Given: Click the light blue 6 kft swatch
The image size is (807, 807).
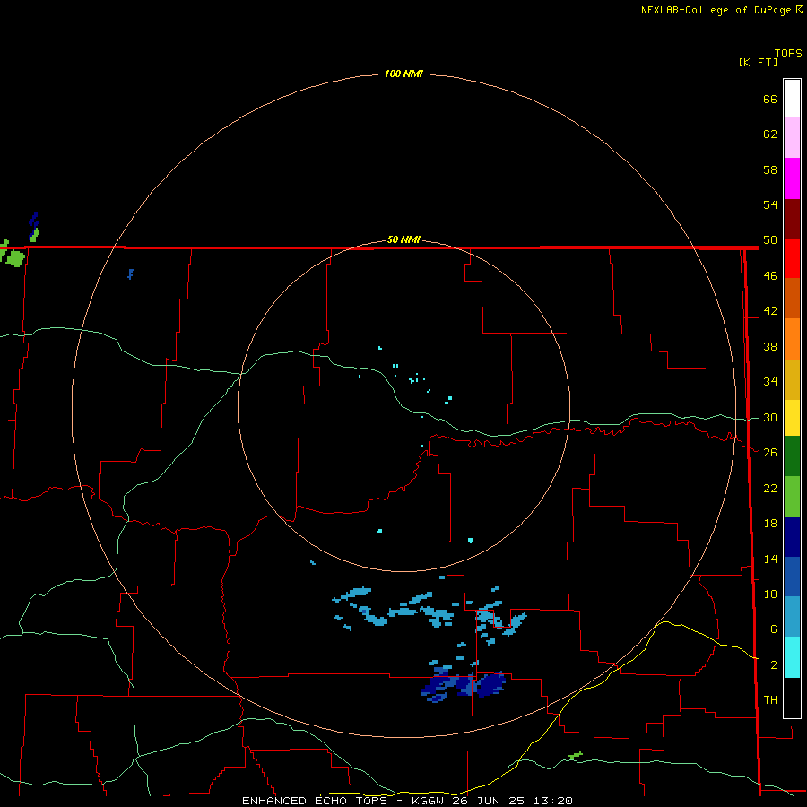Looking at the screenshot, I should click(x=792, y=617).
